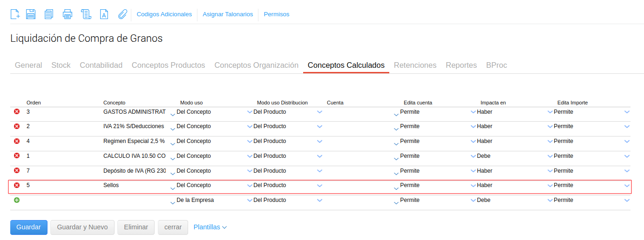This screenshot has width=644, height=240.
Task: Expand the Plantillas dropdown
Action: [210, 227]
